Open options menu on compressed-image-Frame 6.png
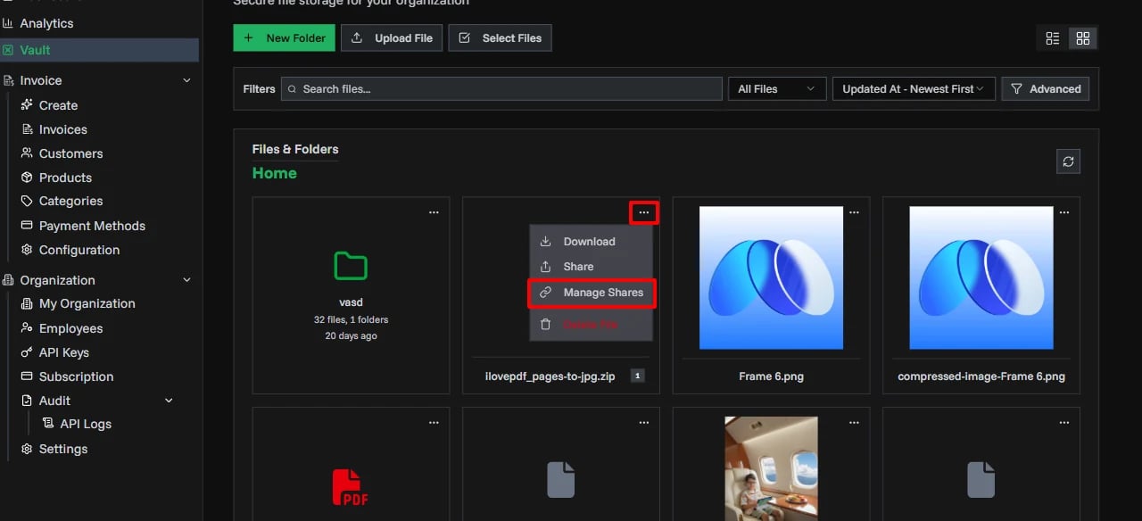 coord(1063,212)
